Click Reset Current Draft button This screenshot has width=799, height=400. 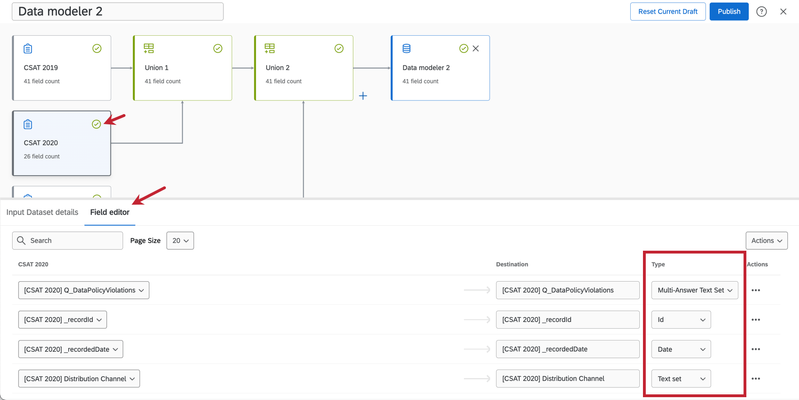coord(667,12)
